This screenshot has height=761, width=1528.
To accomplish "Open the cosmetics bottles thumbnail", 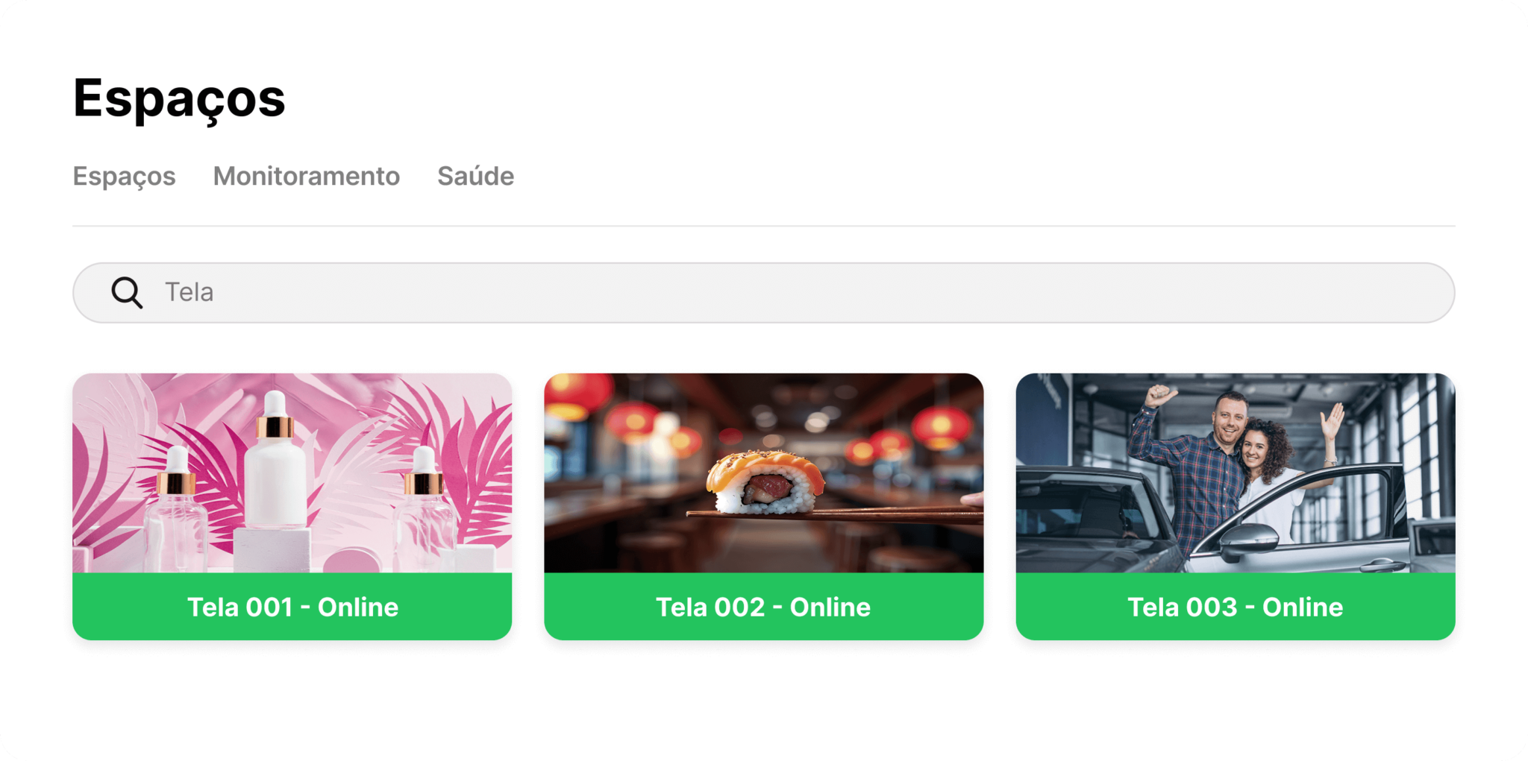I will coord(292,473).
